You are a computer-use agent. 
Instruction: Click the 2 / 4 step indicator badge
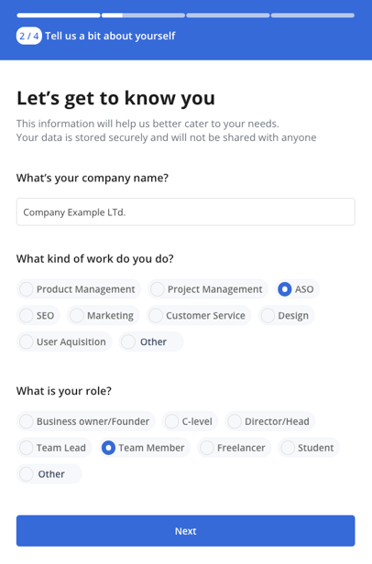28,36
